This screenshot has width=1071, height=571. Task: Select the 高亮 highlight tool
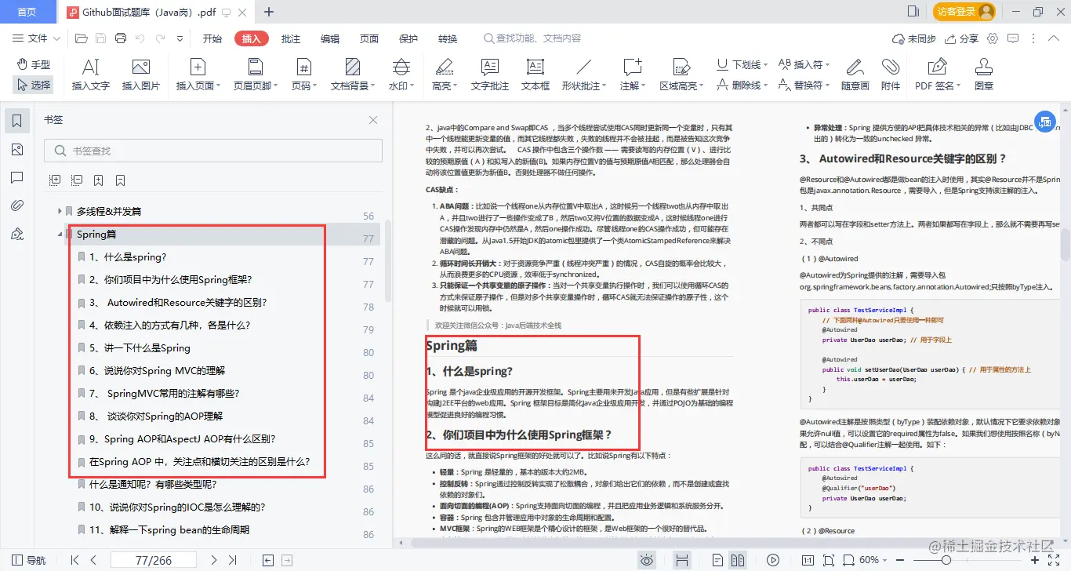[444, 73]
